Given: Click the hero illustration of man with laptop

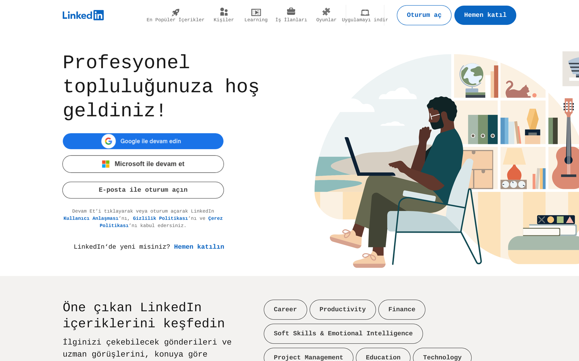Looking at the screenshot, I should 446,160.
